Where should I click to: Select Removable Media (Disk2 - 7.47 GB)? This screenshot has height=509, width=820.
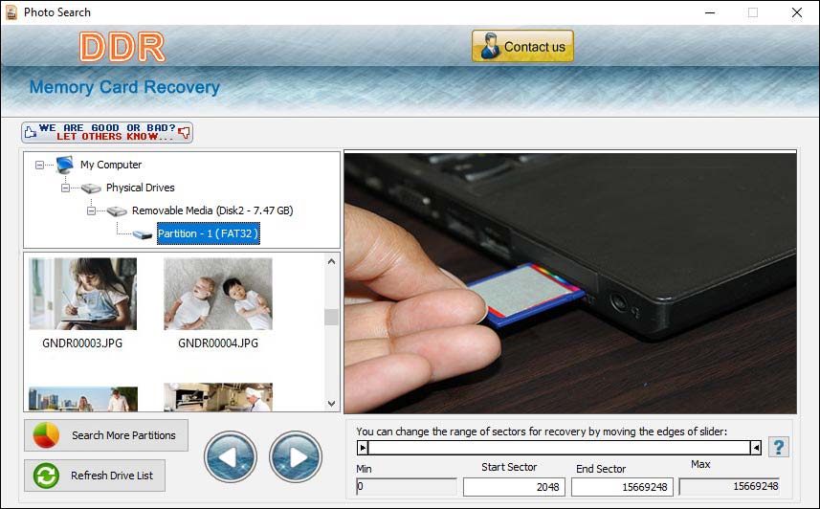(212, 210)
